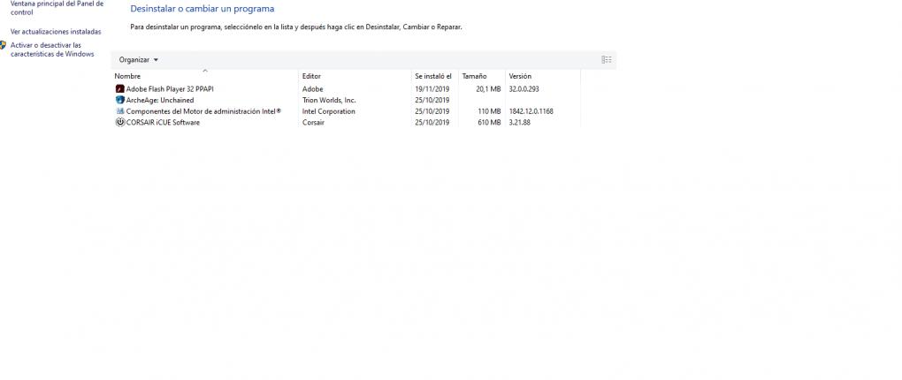Image resolution: width=902 pixels, height=380 pixels.
Task: Click the 'Trion Worlds, Inc.' editor cell
Action: pyautogui.click(x=329, y=101)
